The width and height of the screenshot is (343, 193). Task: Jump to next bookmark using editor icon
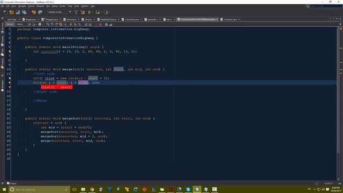75,24
